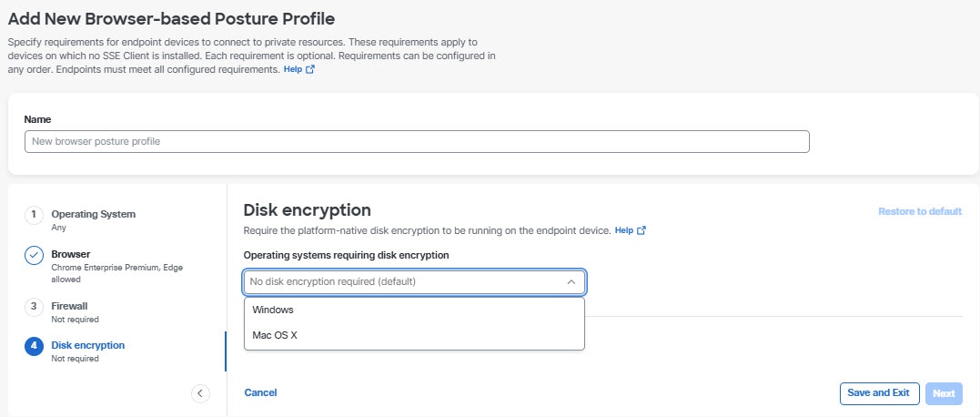The height and width of the screenshot is (417, 980).
Task: Select the Disk encryption step
Action: pyautogui.click(x=88, y=345)
